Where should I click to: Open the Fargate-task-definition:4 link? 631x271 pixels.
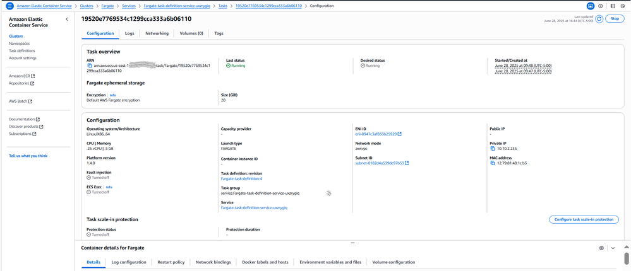click(241, 178)
